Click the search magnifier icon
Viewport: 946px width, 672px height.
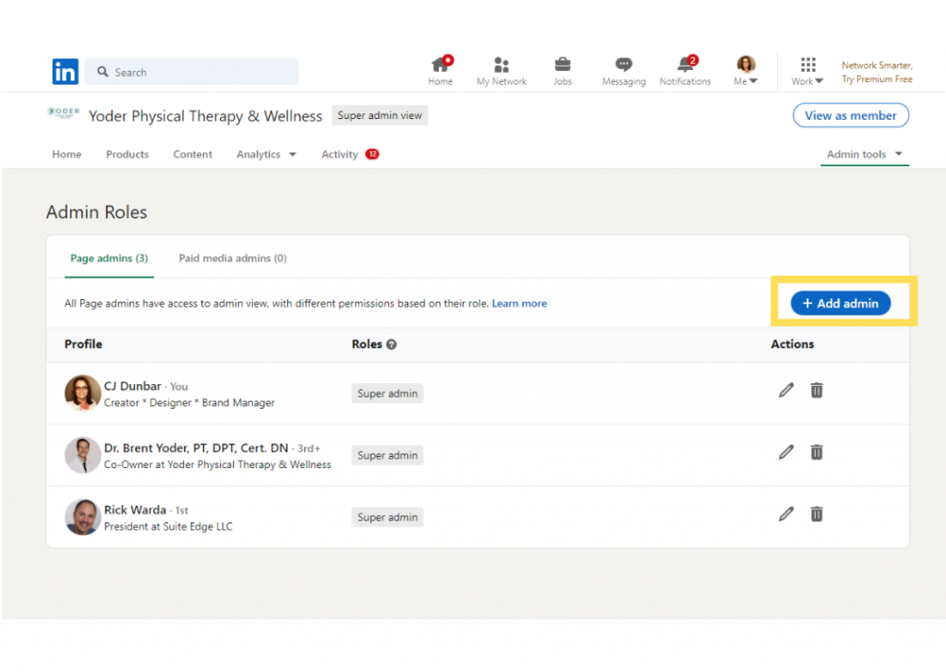pos(103,72)
